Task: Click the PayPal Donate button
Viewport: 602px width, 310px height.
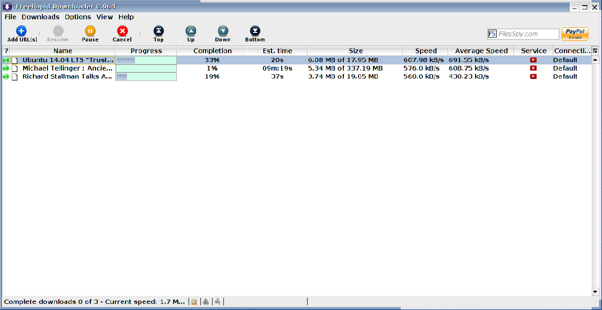Action: [575, 34]
